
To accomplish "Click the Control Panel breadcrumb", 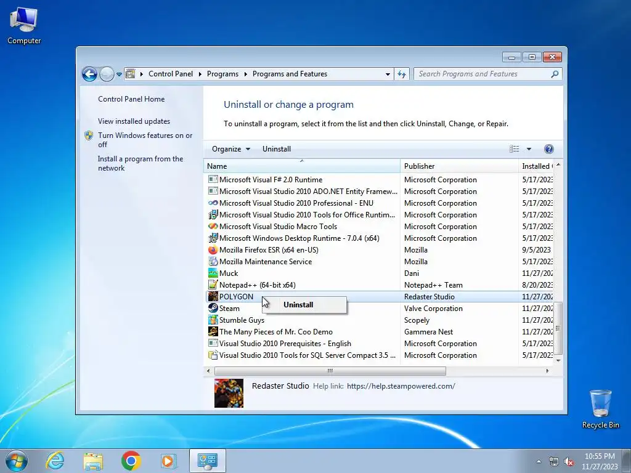I will (171, 74).
